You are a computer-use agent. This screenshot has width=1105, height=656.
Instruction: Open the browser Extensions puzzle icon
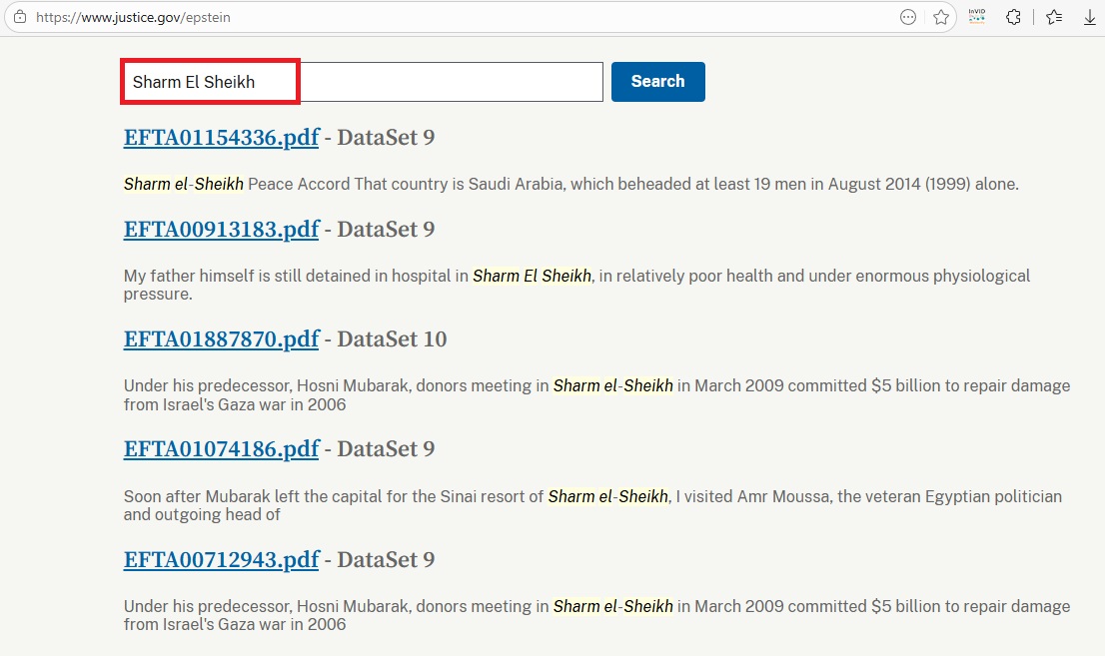[x=1013, y=17]
